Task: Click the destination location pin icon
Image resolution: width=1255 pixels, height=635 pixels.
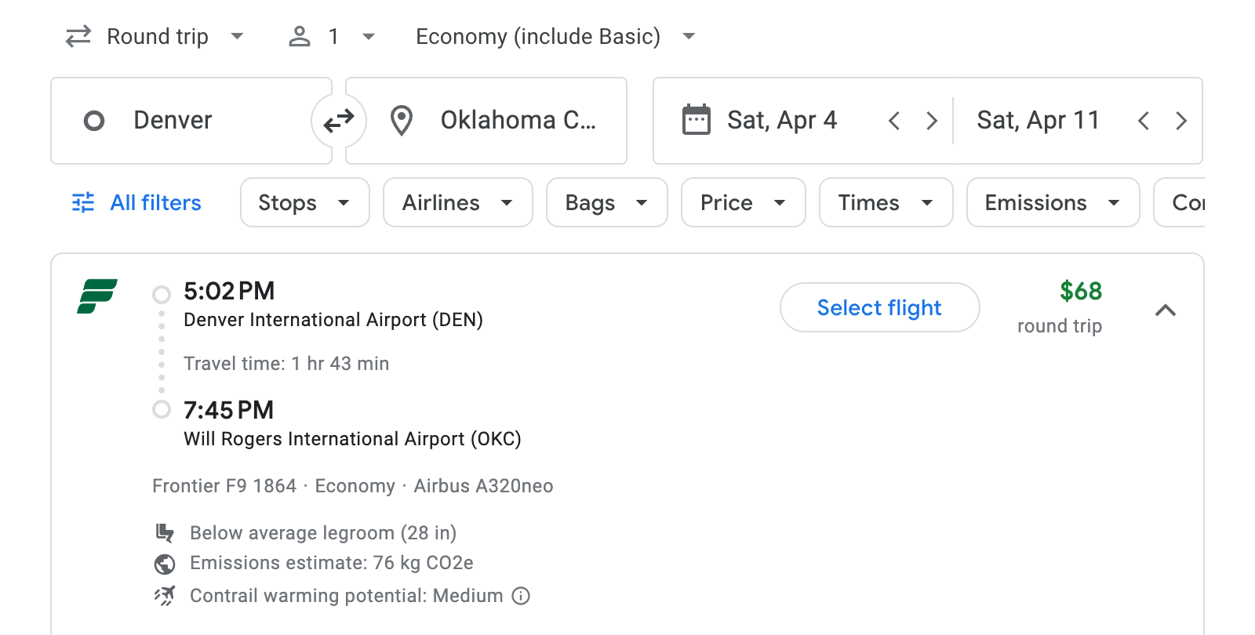Action: point(402,120)
